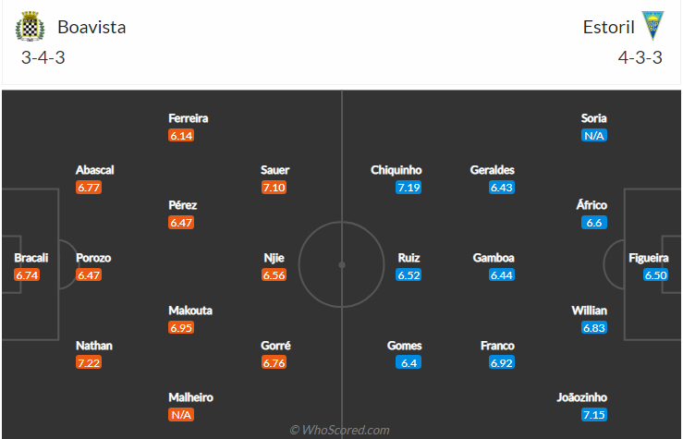Select Estoril midfielder Gamboa

(493, 258)
